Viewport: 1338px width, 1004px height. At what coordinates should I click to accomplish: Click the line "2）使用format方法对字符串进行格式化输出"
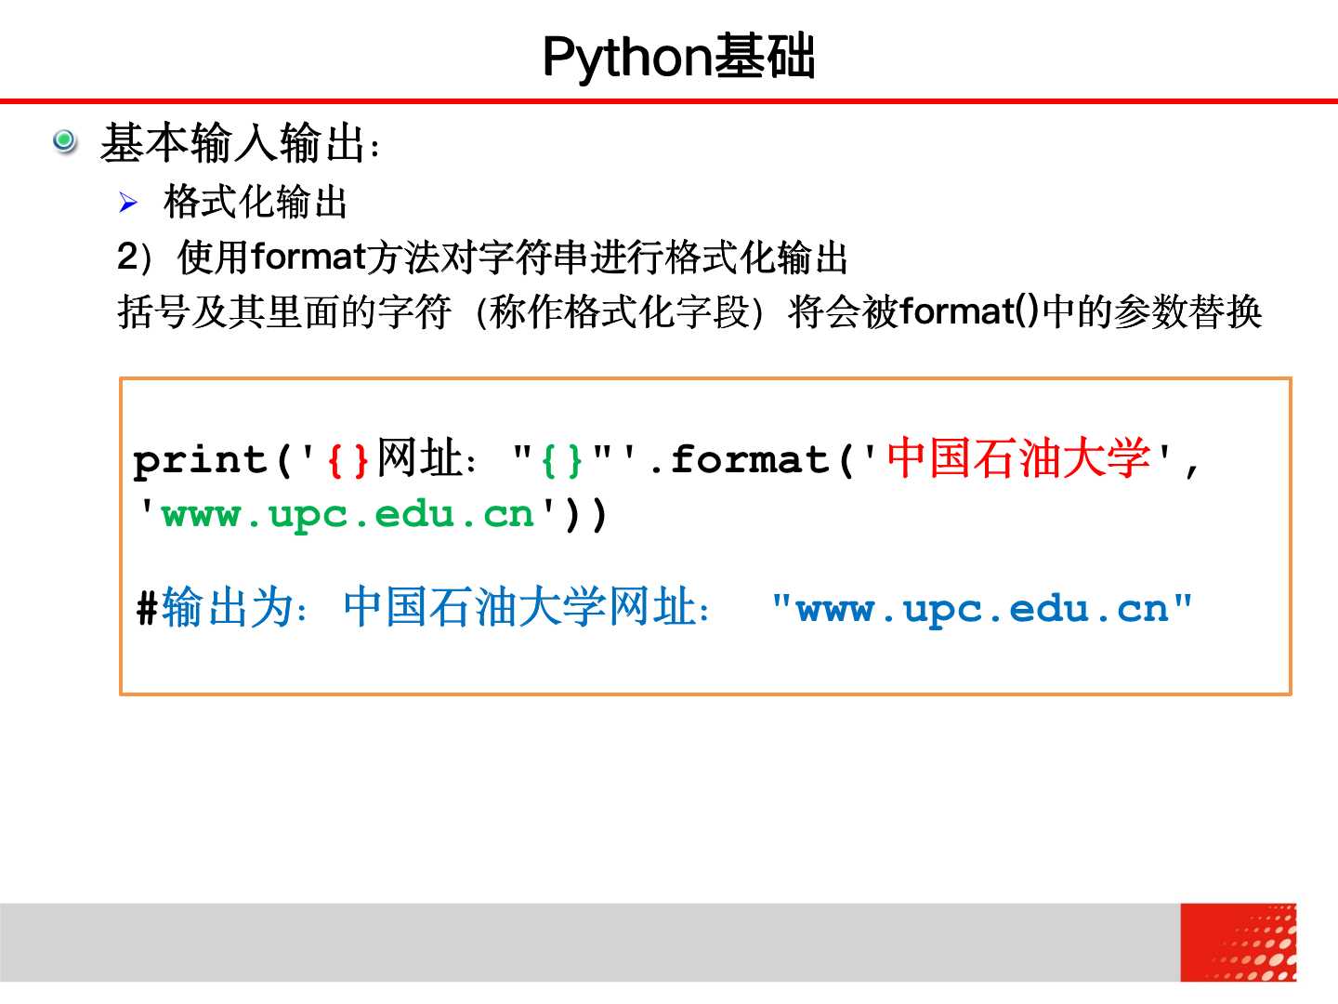pyautogui.click(x=482, y=258)
